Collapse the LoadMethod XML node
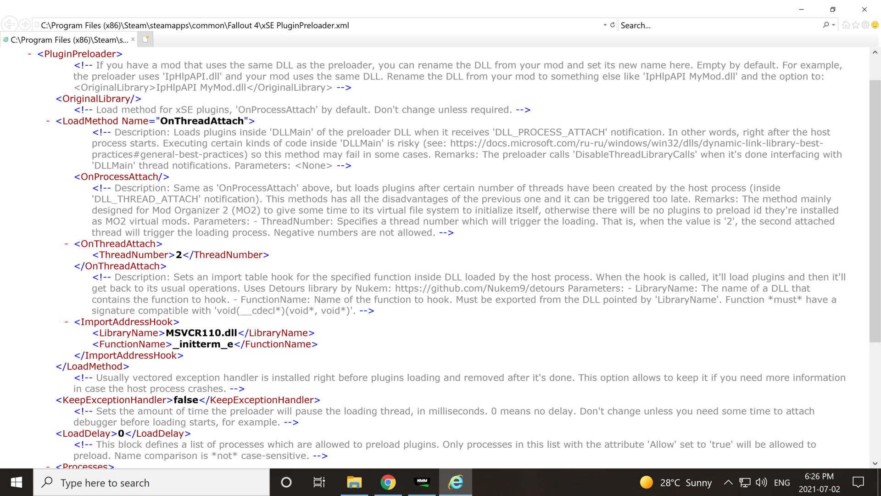 pos(48,121)
